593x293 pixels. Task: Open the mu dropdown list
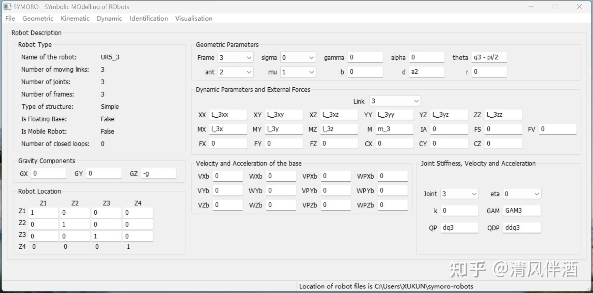click(x=298, y=72)
